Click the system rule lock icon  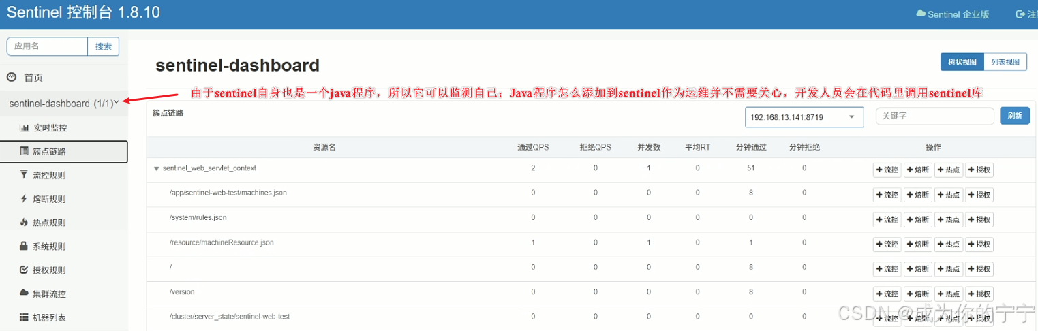pyautogui.click(x=25, y=246)
